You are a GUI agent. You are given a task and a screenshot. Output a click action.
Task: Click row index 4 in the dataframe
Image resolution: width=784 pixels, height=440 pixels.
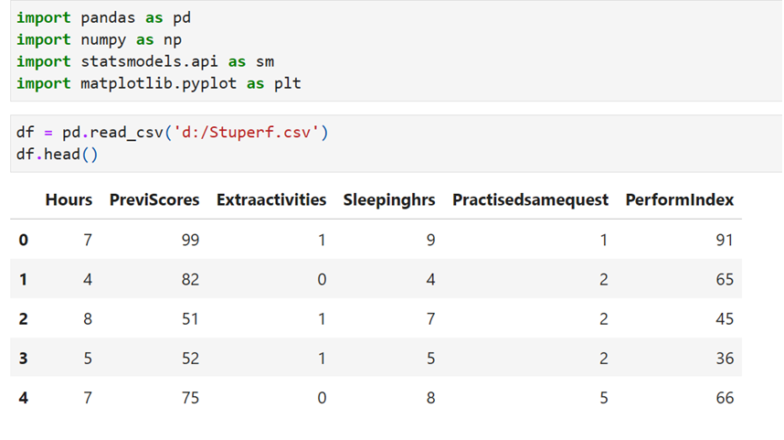[23, 398]
